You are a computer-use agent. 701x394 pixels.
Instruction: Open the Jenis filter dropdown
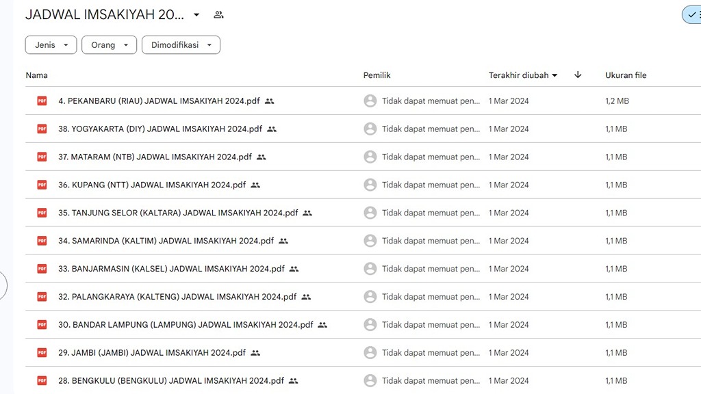pos(51,45)
